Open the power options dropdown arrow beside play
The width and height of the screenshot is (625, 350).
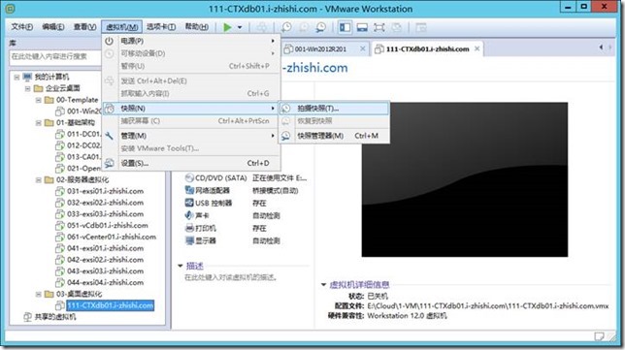pos(240,27)
